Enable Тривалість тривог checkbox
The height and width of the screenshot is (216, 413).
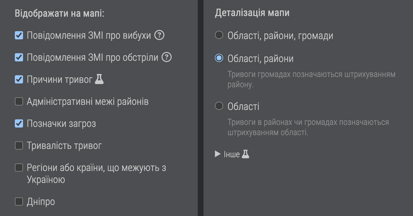(x=19, y=145)
